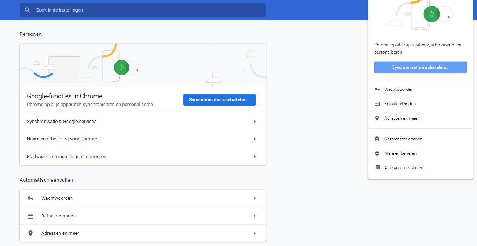
Task: Click the credit card icon in the profile popup
Action: pos(377,104)
